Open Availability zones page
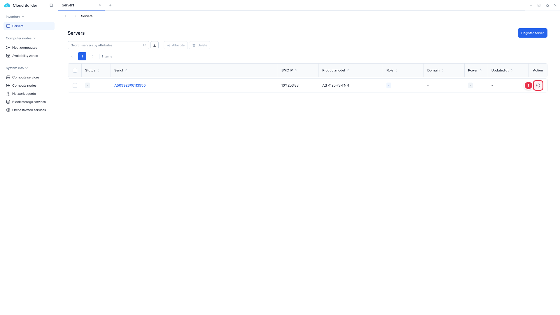 click(29, 56)
